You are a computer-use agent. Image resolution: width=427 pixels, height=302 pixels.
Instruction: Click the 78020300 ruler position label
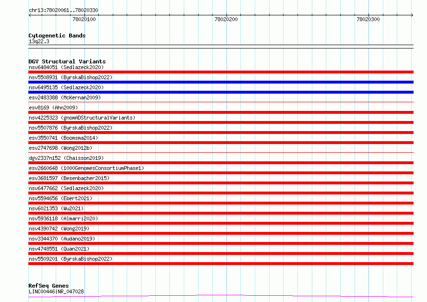point(368,19)
